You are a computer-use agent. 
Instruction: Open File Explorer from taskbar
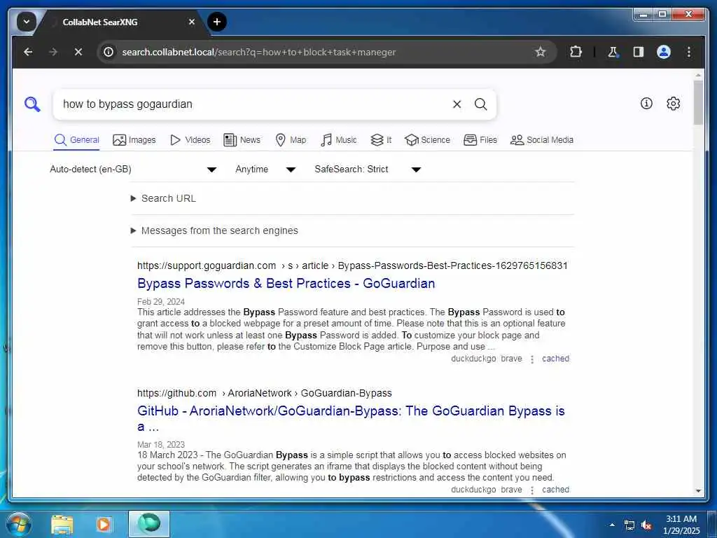tap(62, 524)
